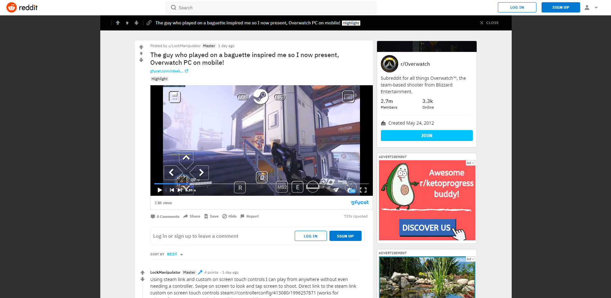Click the garden pond ad image
The width and height of the screenshot is (611, 298).
(427, 277)
